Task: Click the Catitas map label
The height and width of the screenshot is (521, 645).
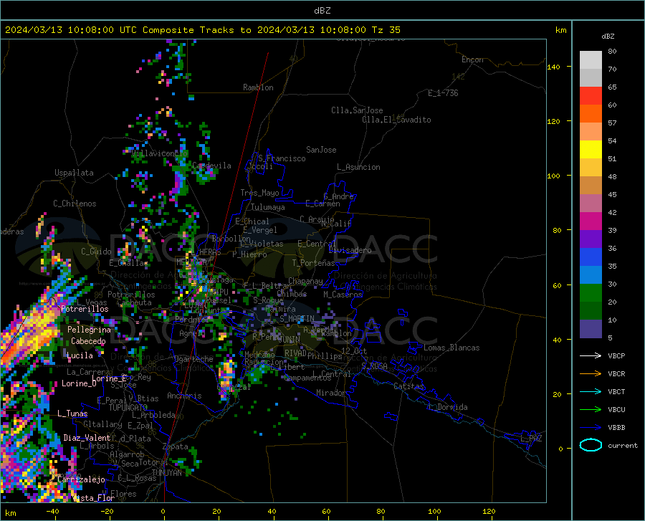Action: [408, 386]
